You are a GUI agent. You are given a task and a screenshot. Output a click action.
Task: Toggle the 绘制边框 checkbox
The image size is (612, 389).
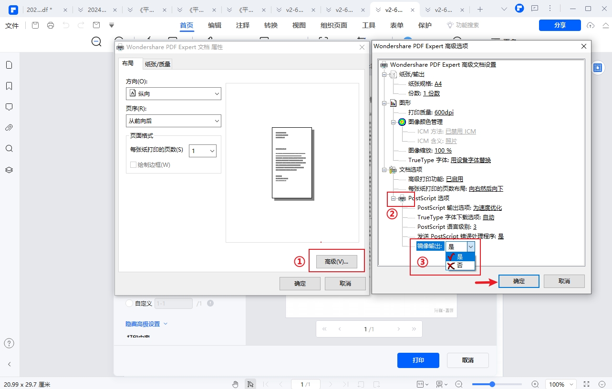pyautogui.click(x=134, y=165)
